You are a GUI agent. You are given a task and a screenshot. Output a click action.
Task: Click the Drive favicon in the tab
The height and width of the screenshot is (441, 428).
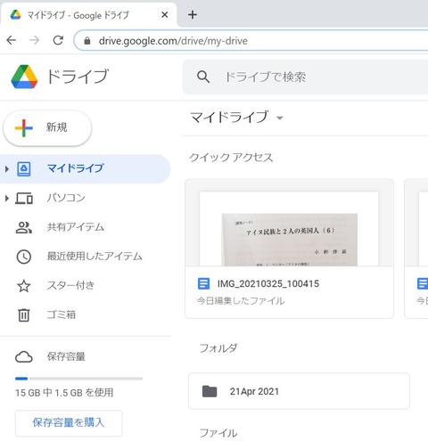[15, 14]
